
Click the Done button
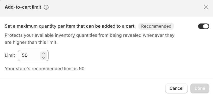click(200, 88)
